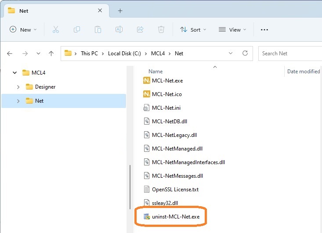This screenshot has height=233, width=322.
Task: Open the New dropdown menu
Action: (x=23, y=30)
